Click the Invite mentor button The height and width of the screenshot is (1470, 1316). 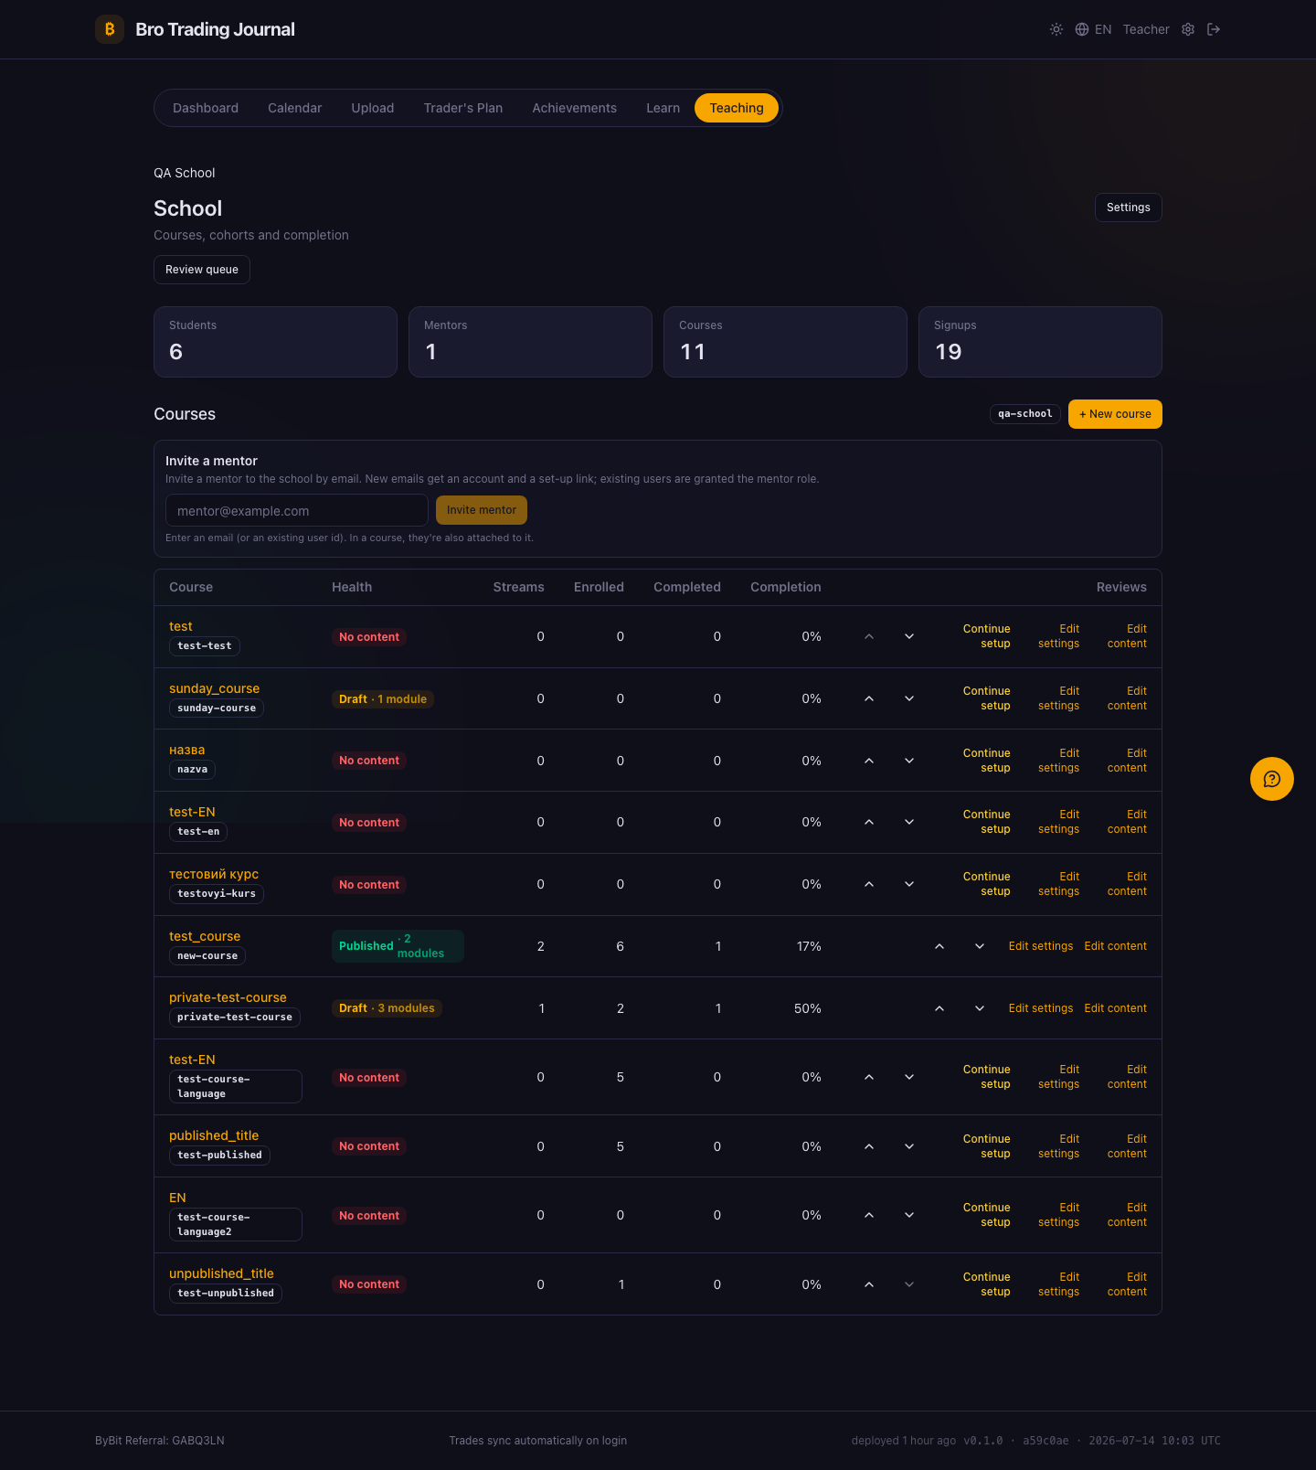pyautogui.click(x=482, y=510)
